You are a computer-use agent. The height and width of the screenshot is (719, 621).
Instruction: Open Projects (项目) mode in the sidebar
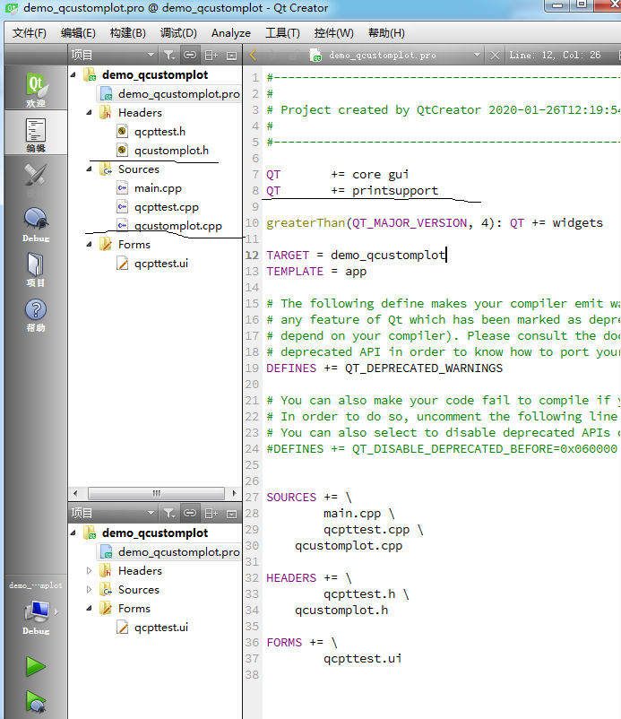[36, 269]
